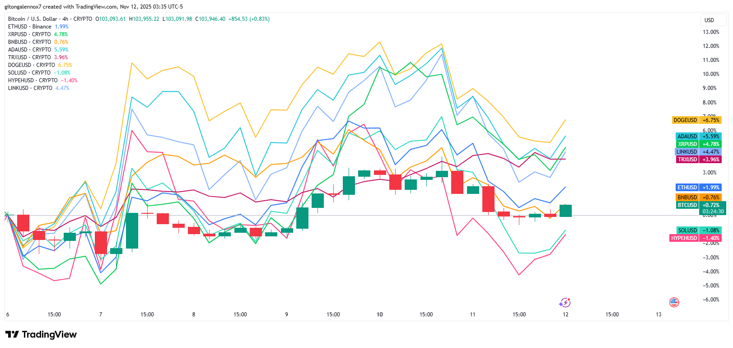
Task: Select the TRXUSD +3.96% price label
Action: coord(698,160)
